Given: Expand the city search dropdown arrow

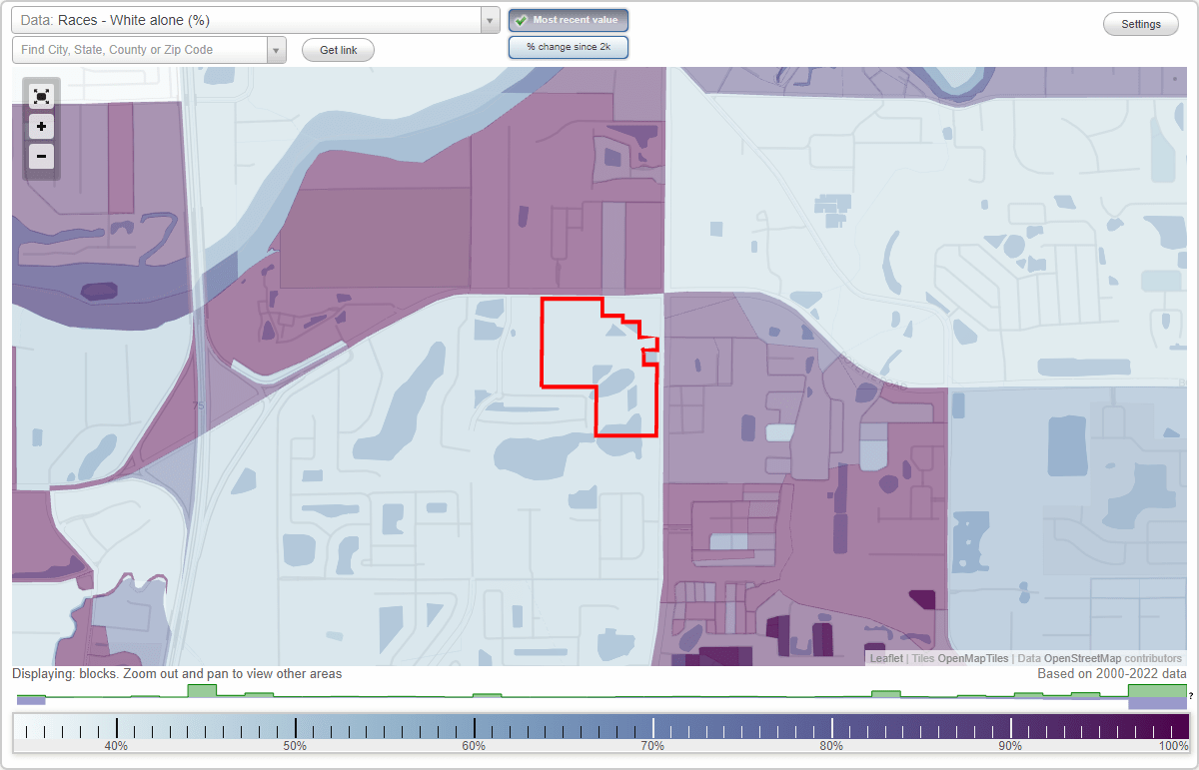Looking at the screenshot, I should click(x=277, y=50).
